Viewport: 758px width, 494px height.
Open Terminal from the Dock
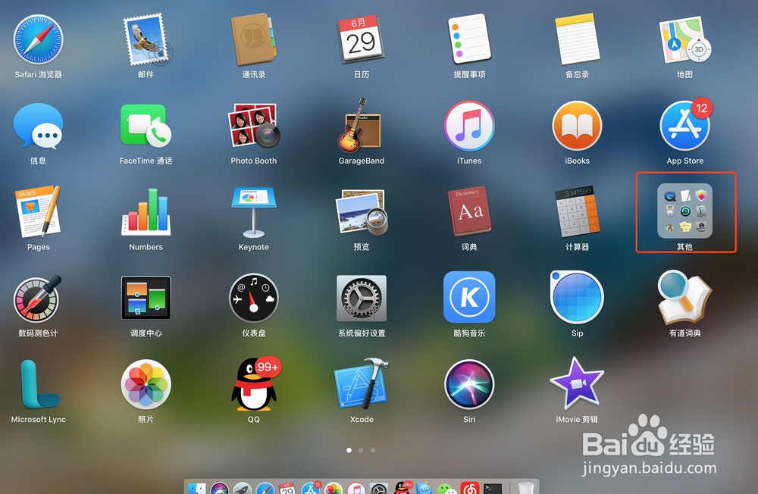(493, 488)
